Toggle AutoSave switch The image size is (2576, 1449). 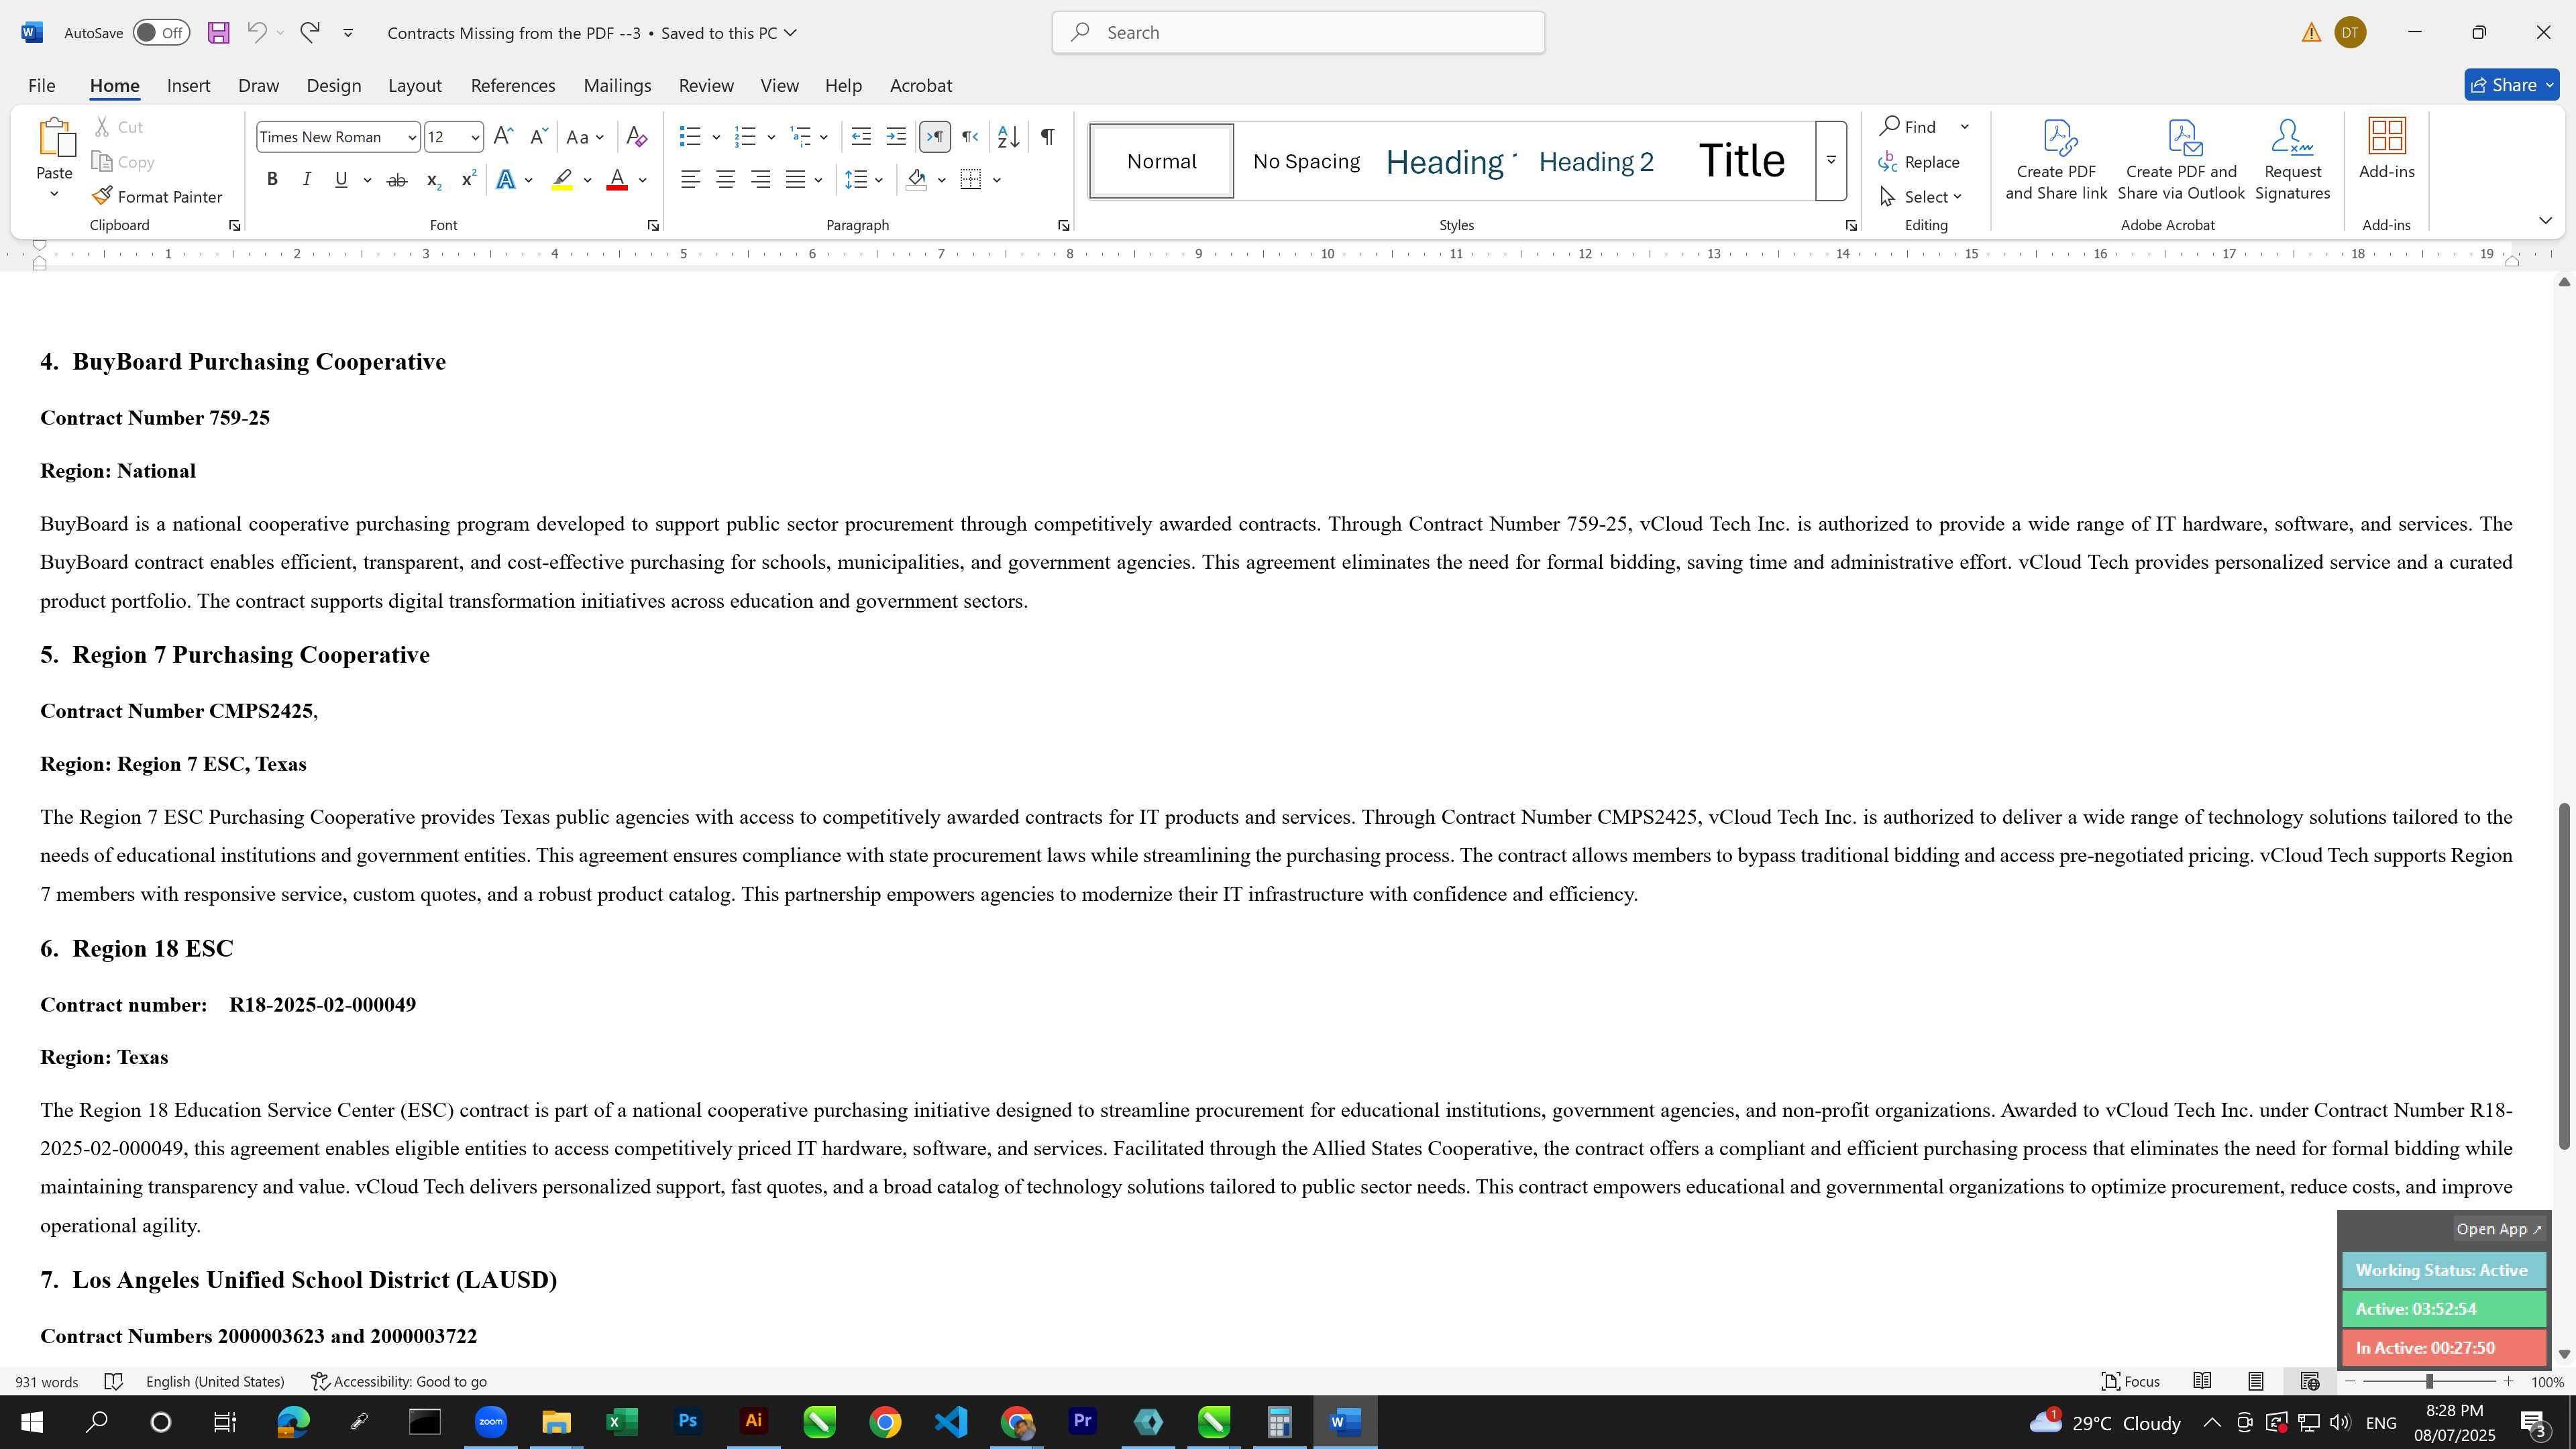(x=161, y=33)
